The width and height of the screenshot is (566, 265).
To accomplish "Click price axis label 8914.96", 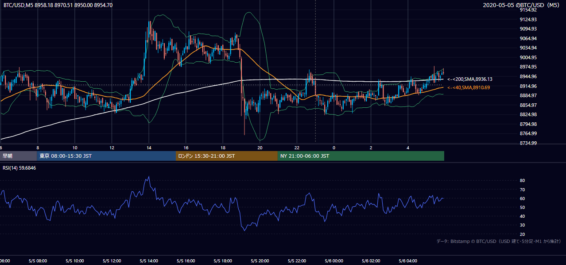I will [x=528, y=86].
